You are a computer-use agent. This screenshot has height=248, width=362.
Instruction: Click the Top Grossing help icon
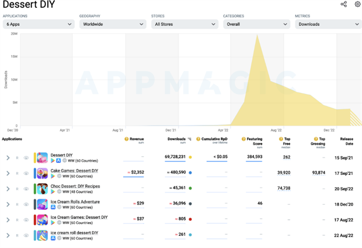(316, 139)
